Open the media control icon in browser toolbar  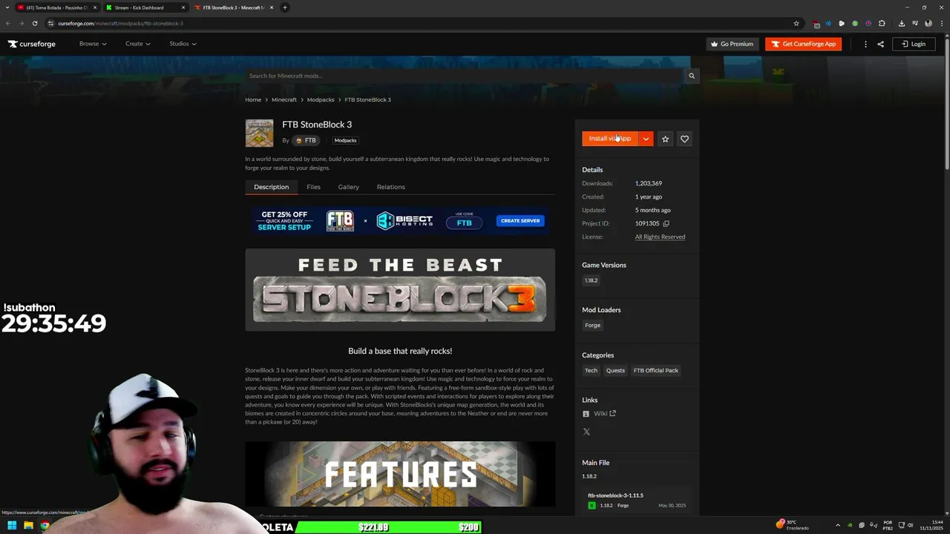[x=915, y=23]
